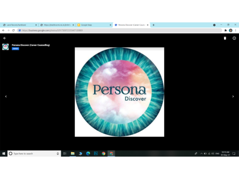Click the browser Forward button
The image size is (239, 179).
(8, 30)
